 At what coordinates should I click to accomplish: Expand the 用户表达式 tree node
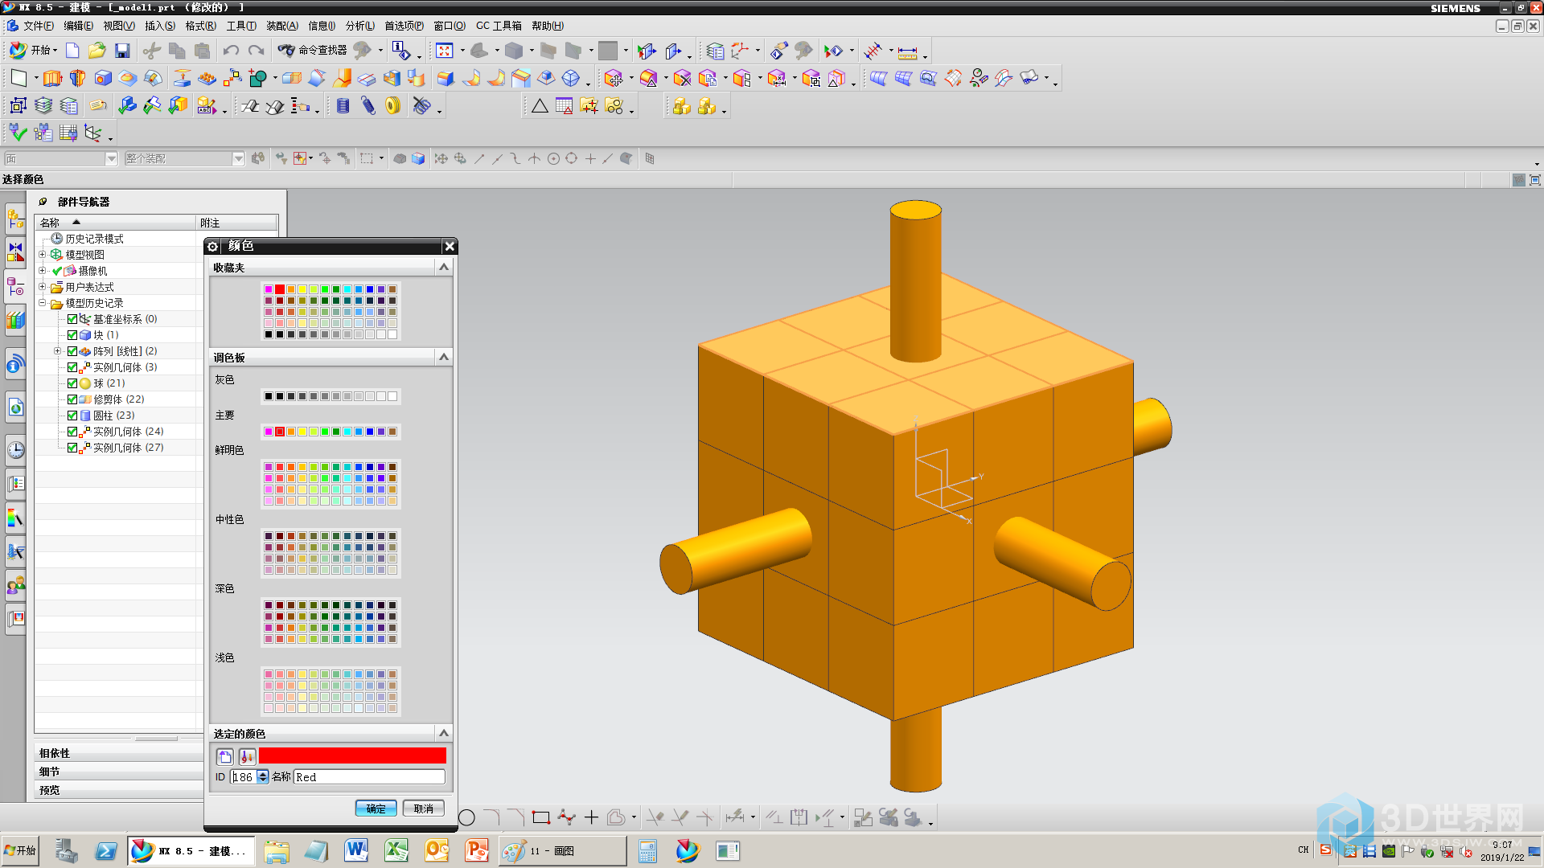43,287
